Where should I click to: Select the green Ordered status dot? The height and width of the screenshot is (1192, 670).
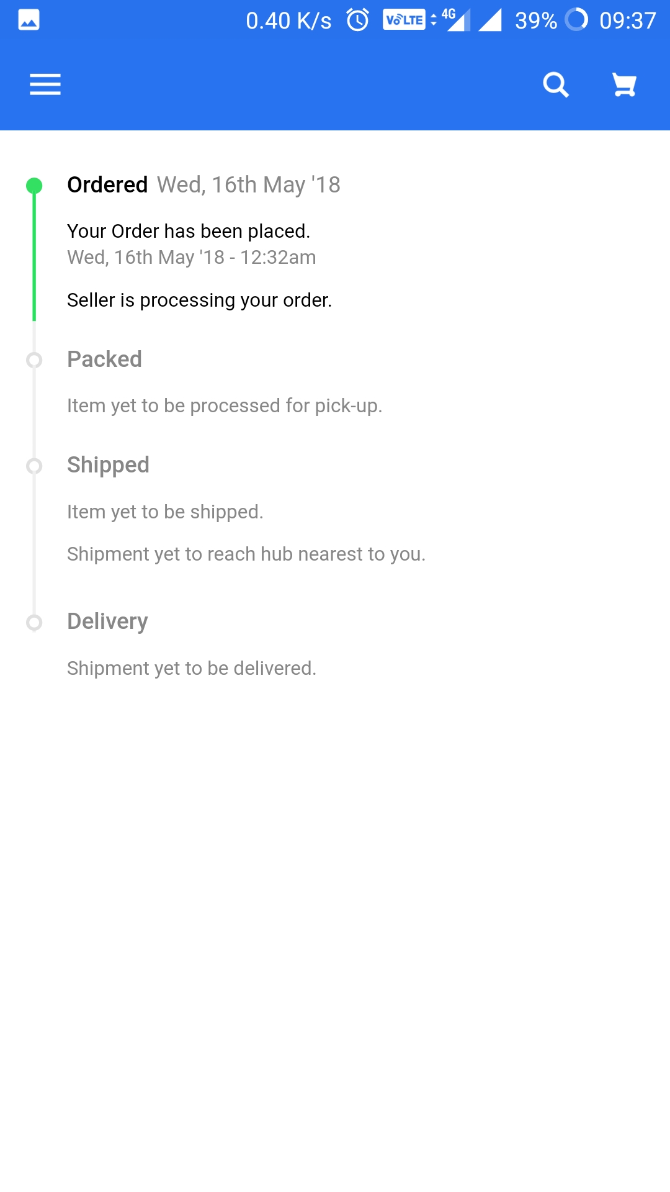pyautogui.click(x=34, y=186)
